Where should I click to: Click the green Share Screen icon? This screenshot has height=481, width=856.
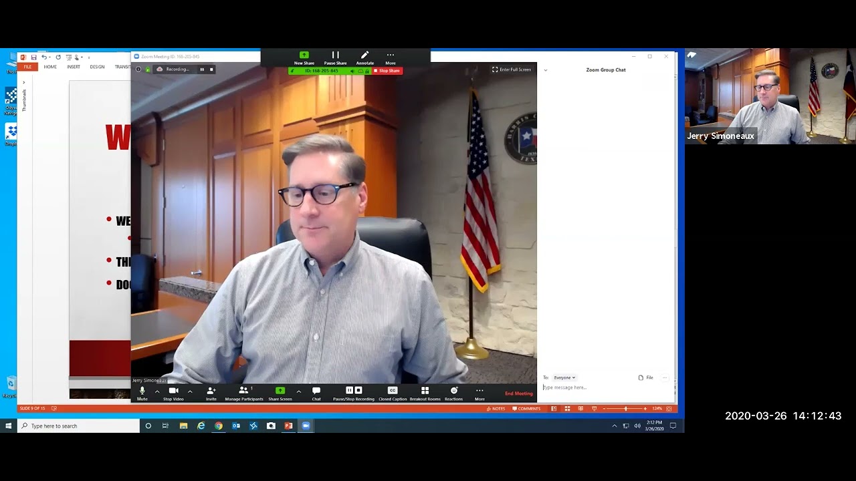280,391
